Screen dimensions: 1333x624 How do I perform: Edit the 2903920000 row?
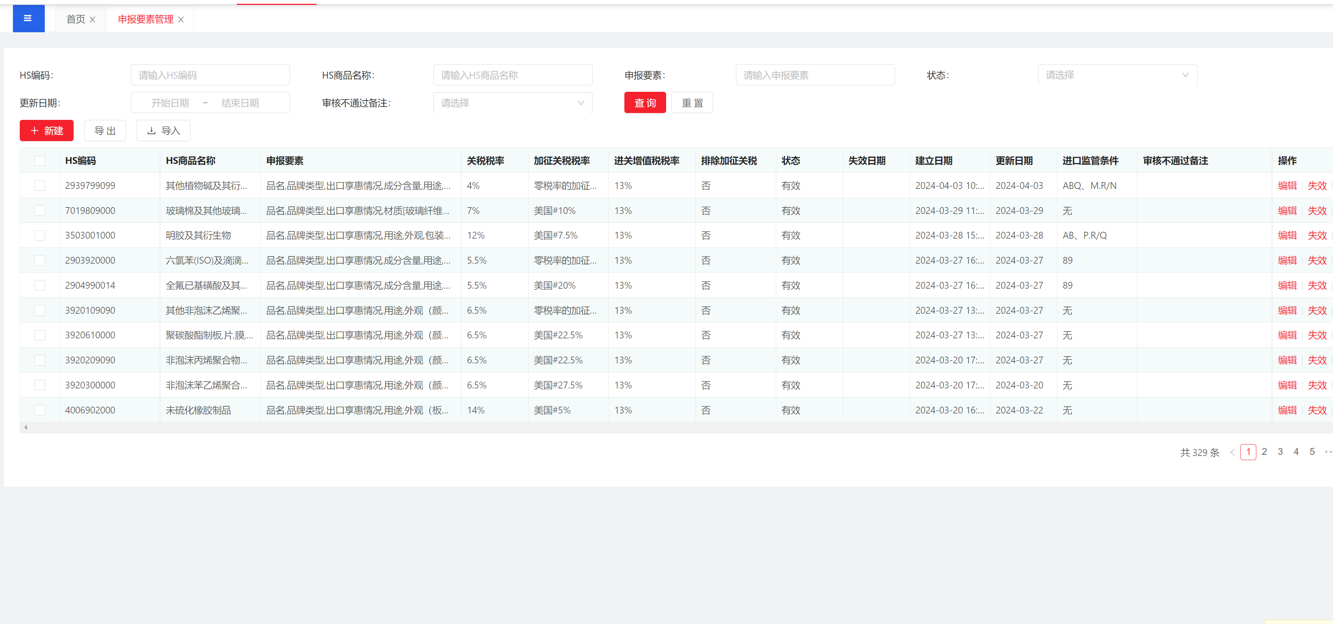[1287, 261]
